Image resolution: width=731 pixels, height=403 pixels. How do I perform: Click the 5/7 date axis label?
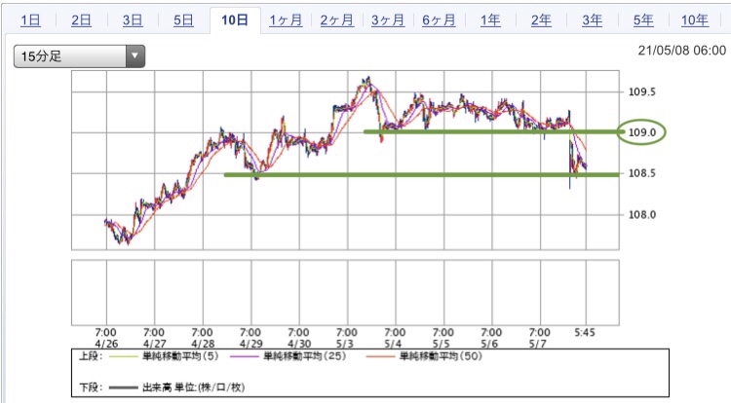point(537,344)
